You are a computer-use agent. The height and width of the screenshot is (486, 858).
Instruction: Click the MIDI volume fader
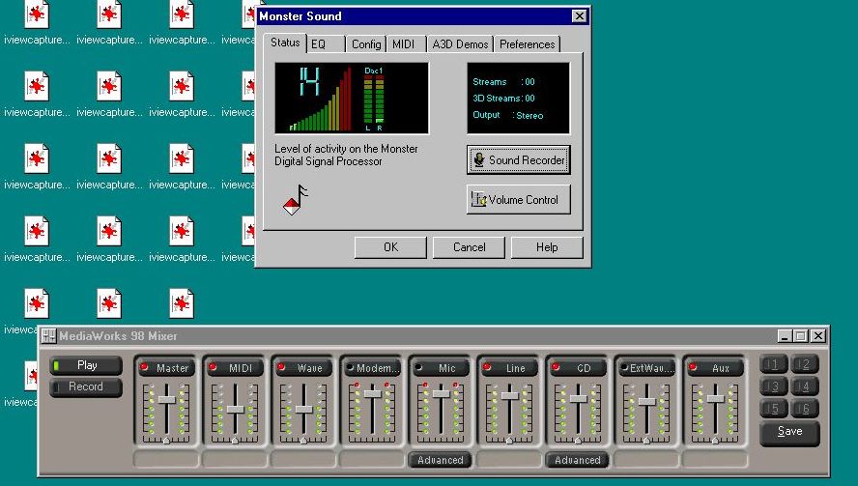click(236, 410)
